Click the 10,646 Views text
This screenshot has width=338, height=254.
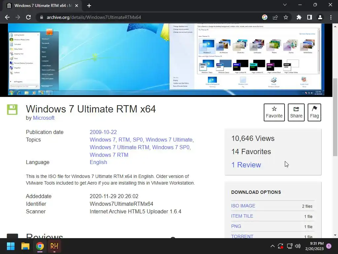253,139
